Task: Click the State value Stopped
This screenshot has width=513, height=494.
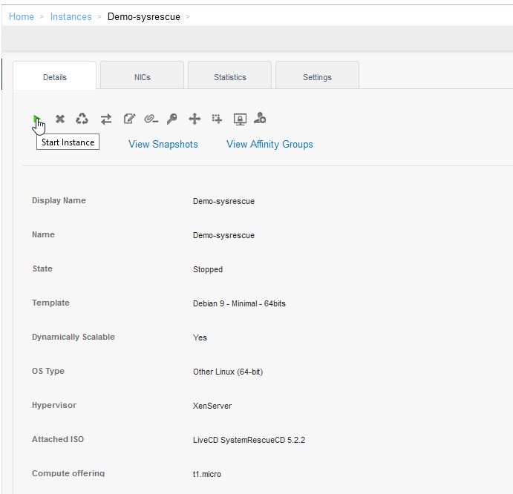Action: [208, 270]
